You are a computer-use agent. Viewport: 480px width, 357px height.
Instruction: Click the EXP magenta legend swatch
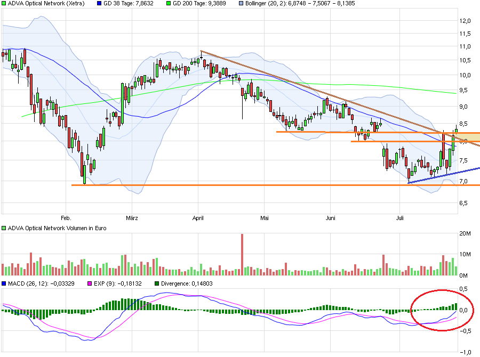coord(90,283)
